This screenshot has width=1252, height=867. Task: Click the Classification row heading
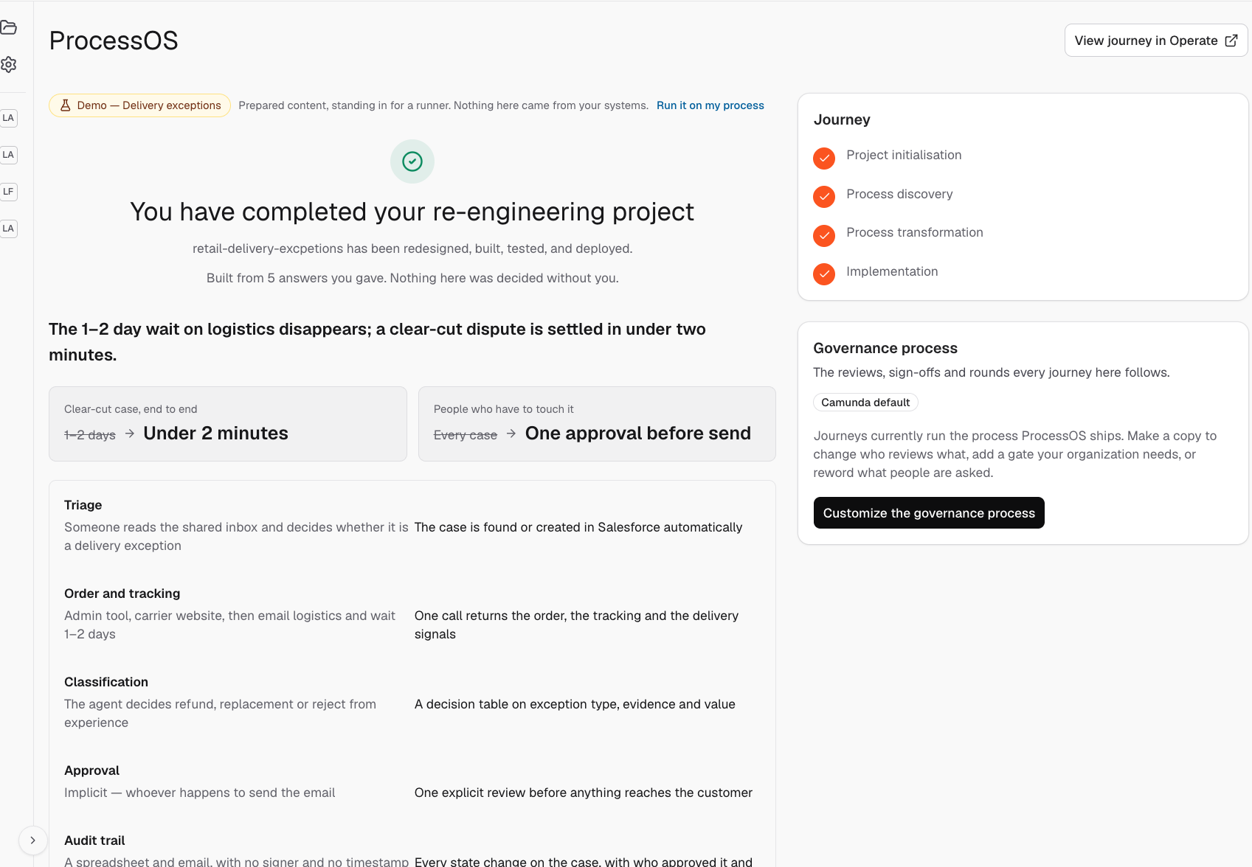point(106,682)
